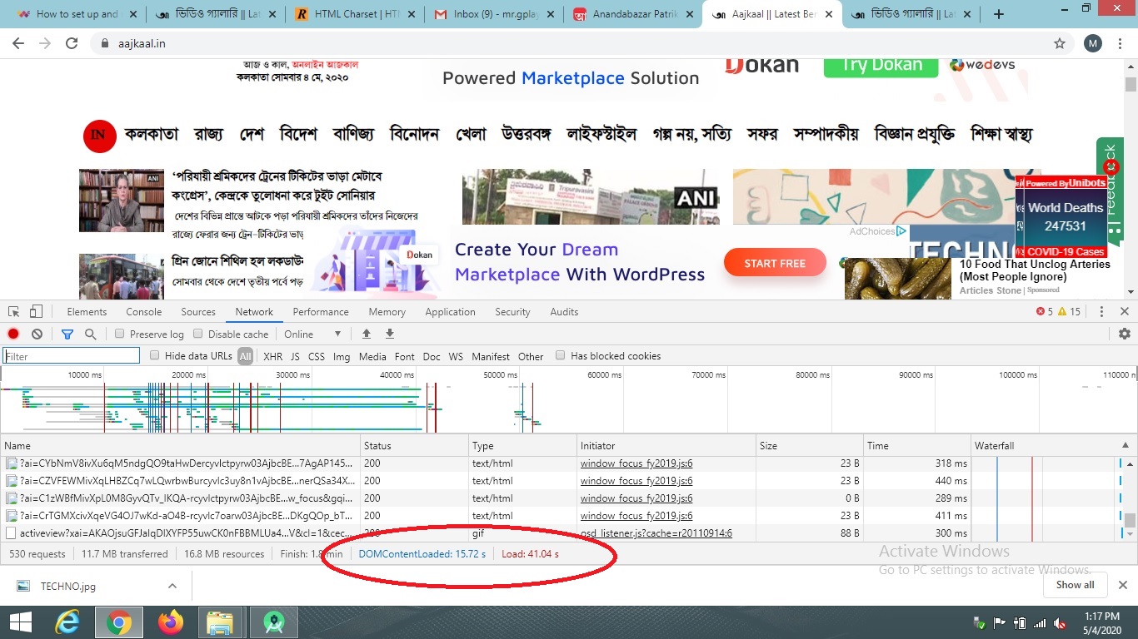Filter requests by CSS type
The height and width of the screenshot is (639, 1138).
pos(317,356)
